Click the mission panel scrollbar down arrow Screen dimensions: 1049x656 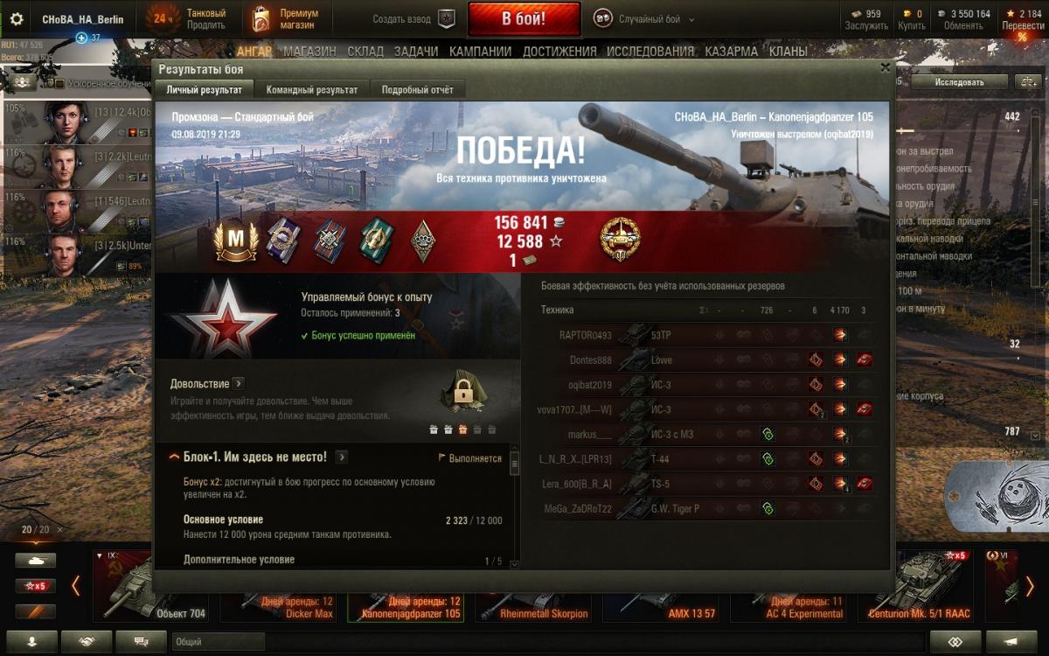[513, 565]
